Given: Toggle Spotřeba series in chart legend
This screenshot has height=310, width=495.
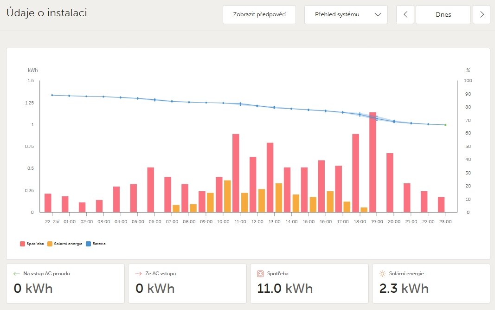Looking at the screenshot, I should 32,244.
